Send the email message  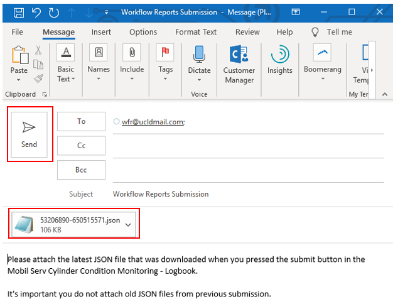(x=30, y=134)
